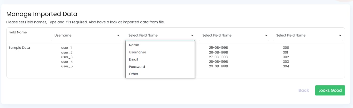Choose Email from the dropdown list

coord(133,59)
